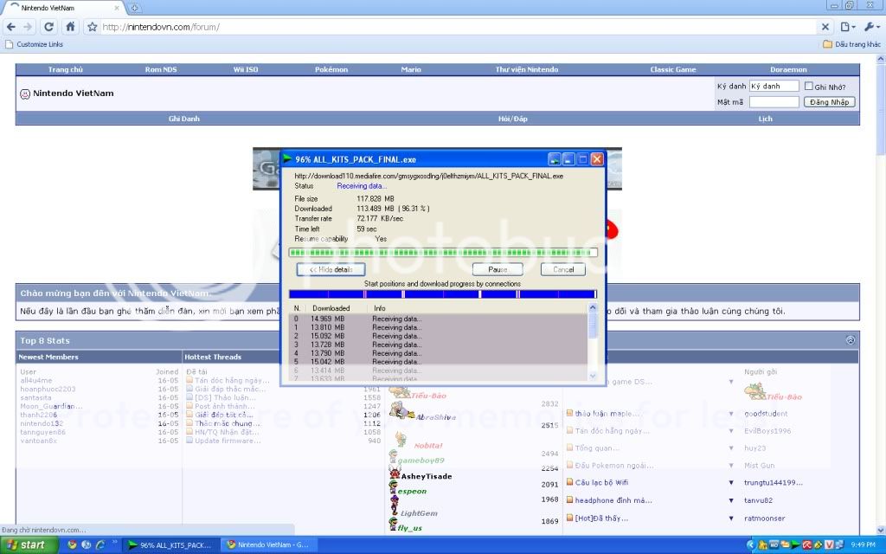Image resolution: width=886 pixels, height=554 pixels.
Task: Open the new tab button
Action: pos(134,8)
